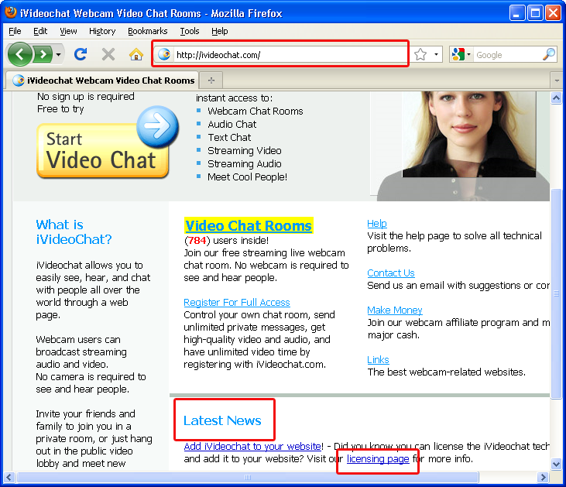The width and height of the screenshot is (566, 487).
Task: Close the Firefox window
Action: pos(553,13)
